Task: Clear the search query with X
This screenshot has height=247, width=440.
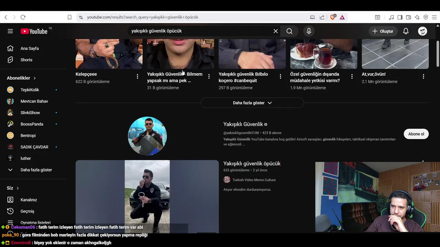Action: click(276, 31)
